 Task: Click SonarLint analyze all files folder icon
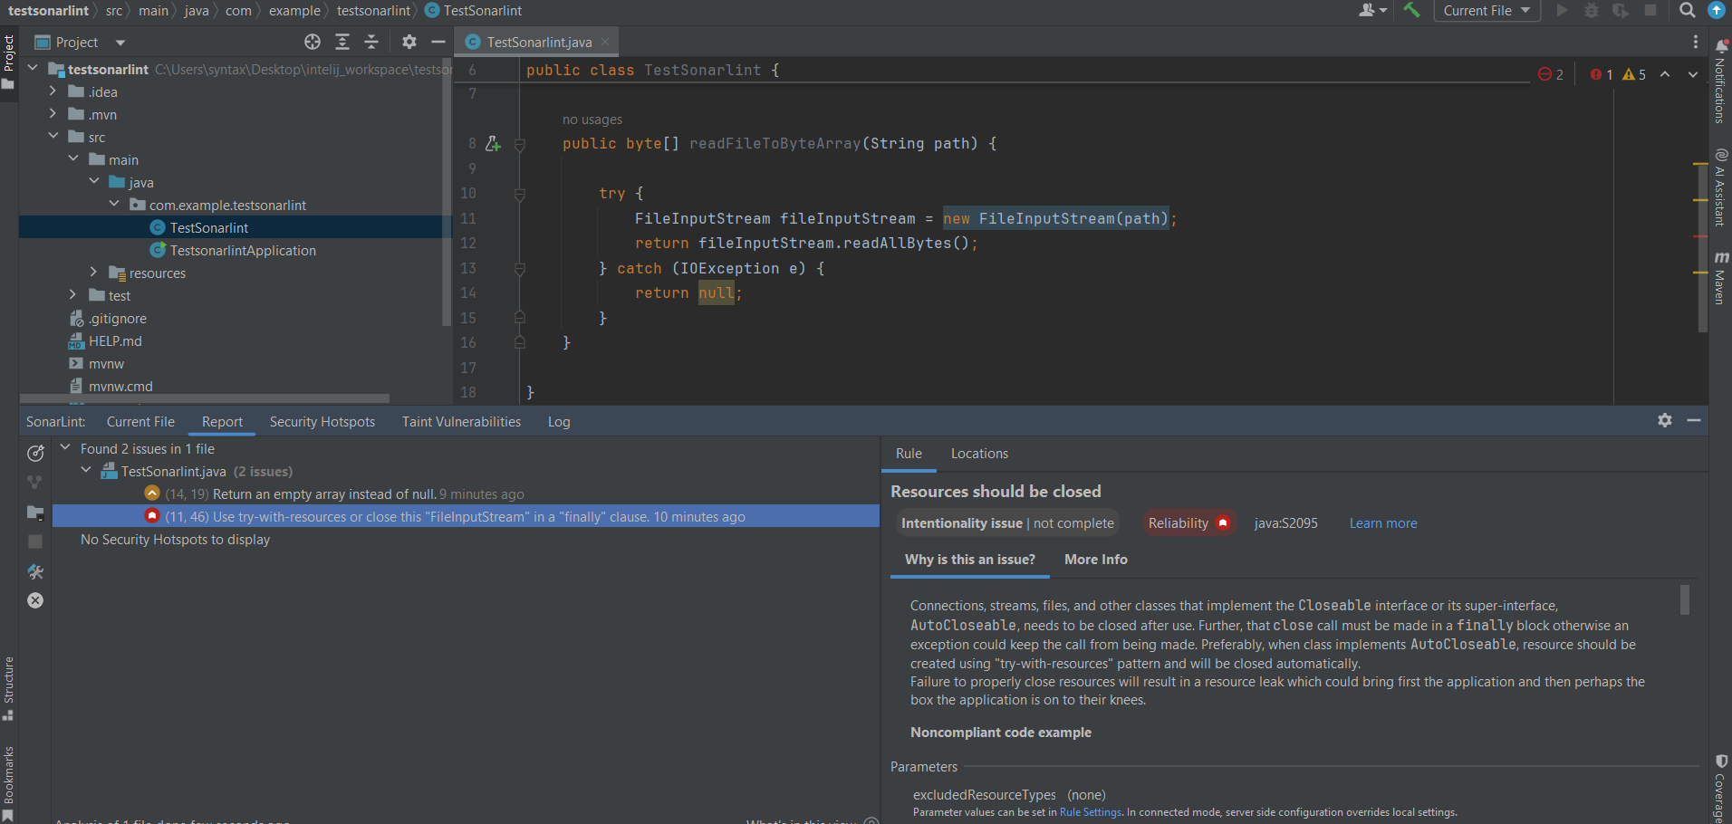[35, 513]
